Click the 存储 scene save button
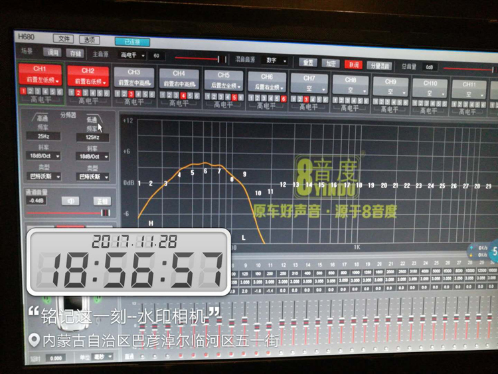Screen dimensions: 498x374 point(75,53)
